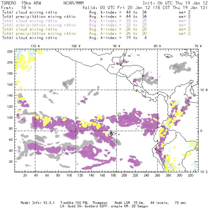The image size is (209, 209).
Task: Click blue 'Avg. k-index = 19 to 4' text
Action: [118, 38]
